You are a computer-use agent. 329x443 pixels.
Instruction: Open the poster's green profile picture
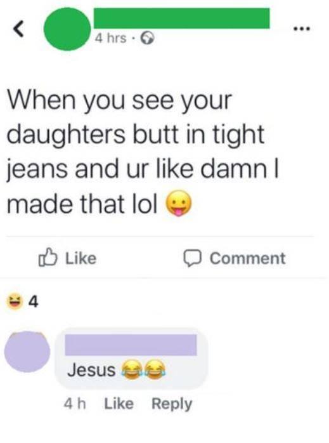pyautogui.click(x=67, y=29)
